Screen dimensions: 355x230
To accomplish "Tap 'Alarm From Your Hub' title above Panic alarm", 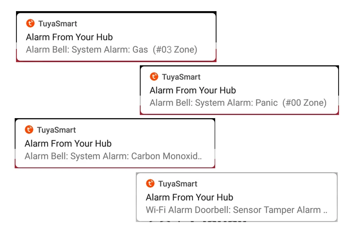I will click(x=193, y=91).
